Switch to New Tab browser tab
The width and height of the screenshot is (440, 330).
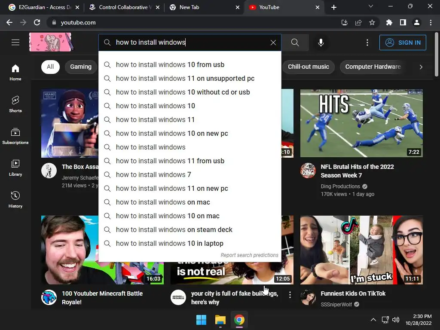pyautogui.click(x=204, y=7)
